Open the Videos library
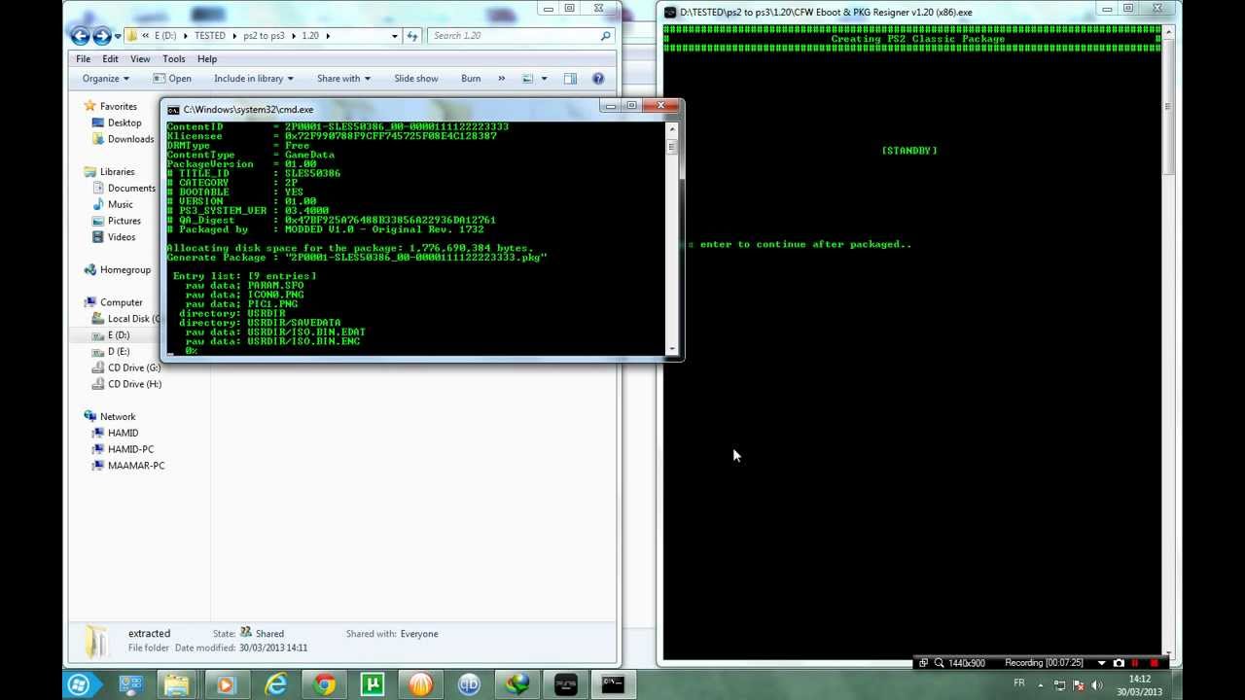The height and width of the screenshot is (700, 1245). point(122,237)
